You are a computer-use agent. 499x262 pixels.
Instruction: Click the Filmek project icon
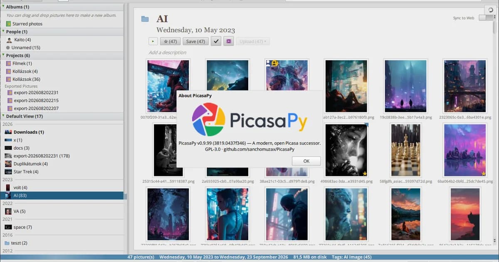[x=8, y=63]
